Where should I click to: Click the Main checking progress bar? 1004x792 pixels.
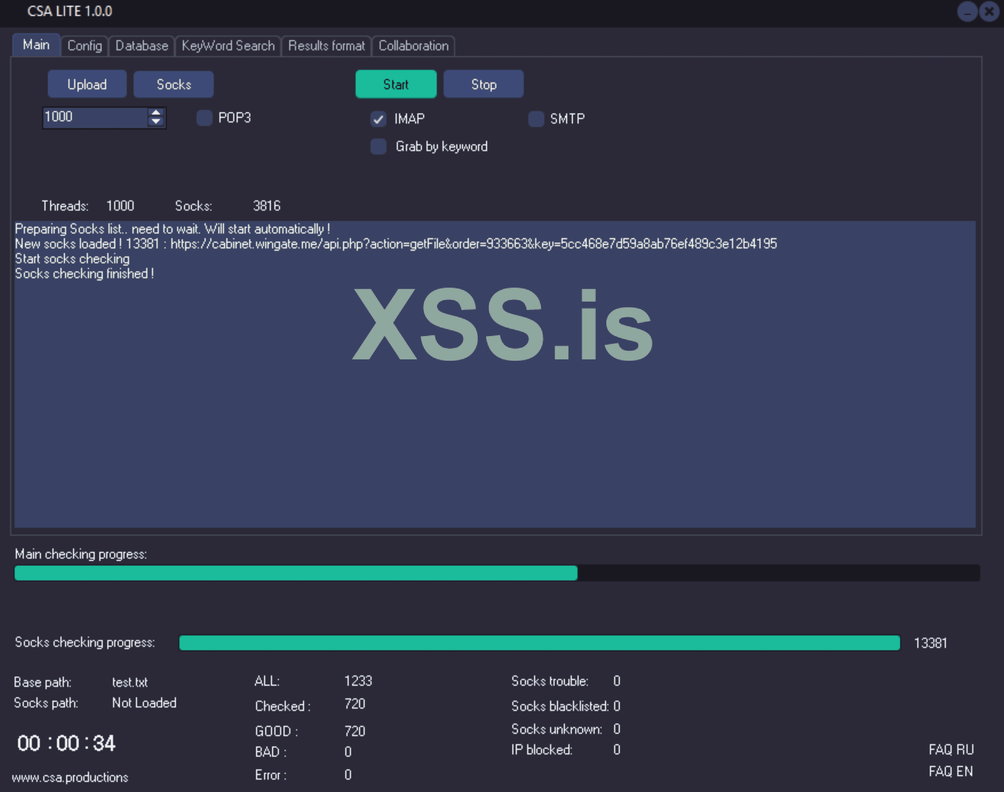497,573
